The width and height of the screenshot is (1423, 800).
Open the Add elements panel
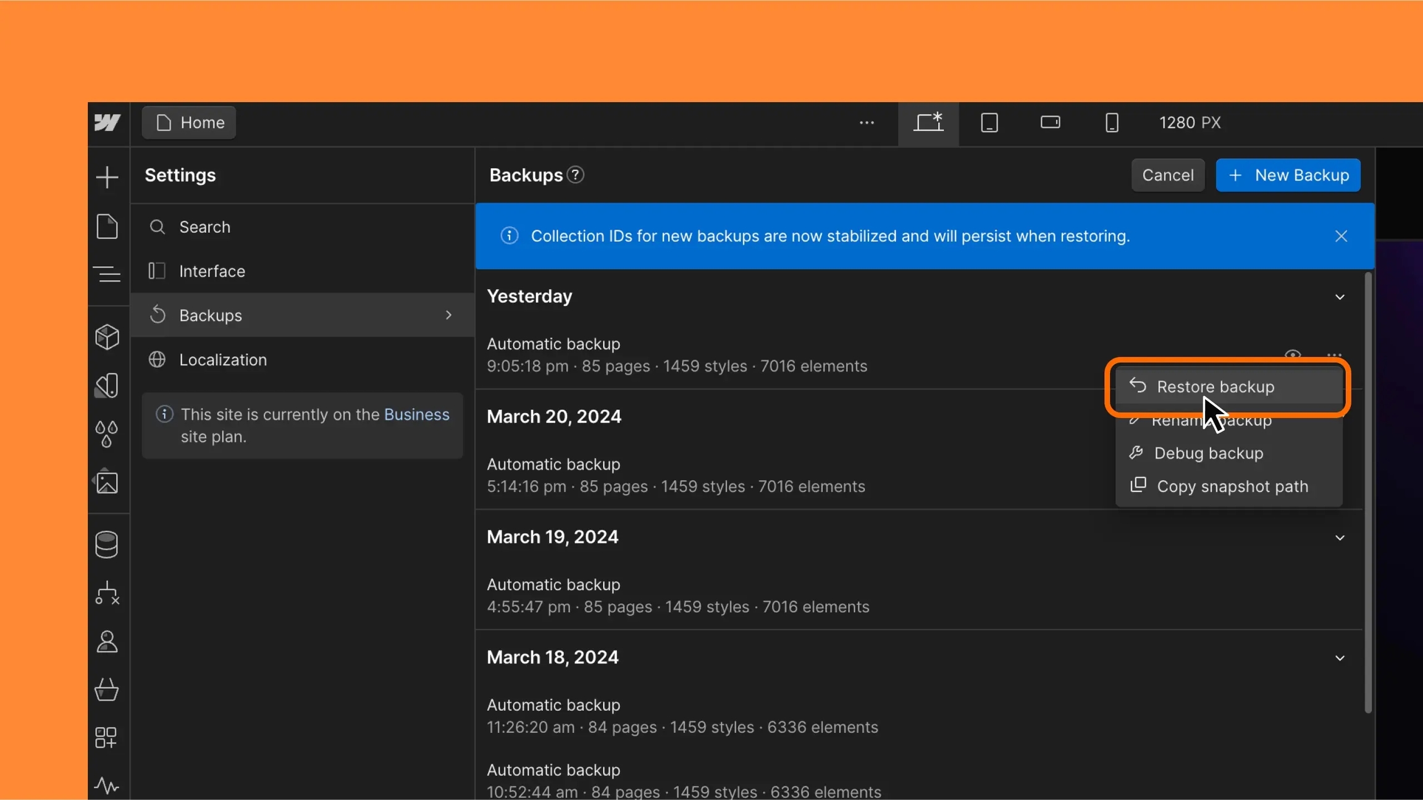(x=107, y=177)
